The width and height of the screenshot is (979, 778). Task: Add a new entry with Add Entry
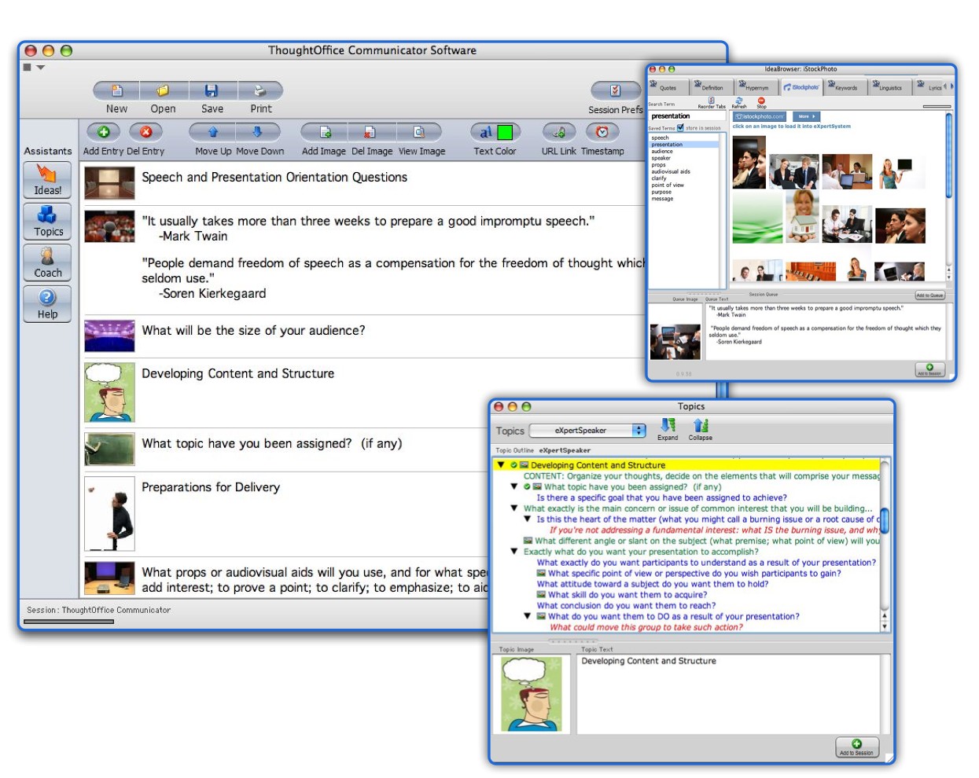[103, 132]
